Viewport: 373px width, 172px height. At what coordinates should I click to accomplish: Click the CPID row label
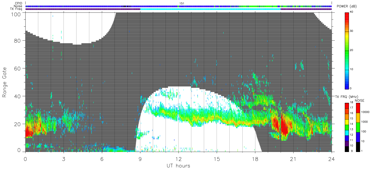coord(19,3)
